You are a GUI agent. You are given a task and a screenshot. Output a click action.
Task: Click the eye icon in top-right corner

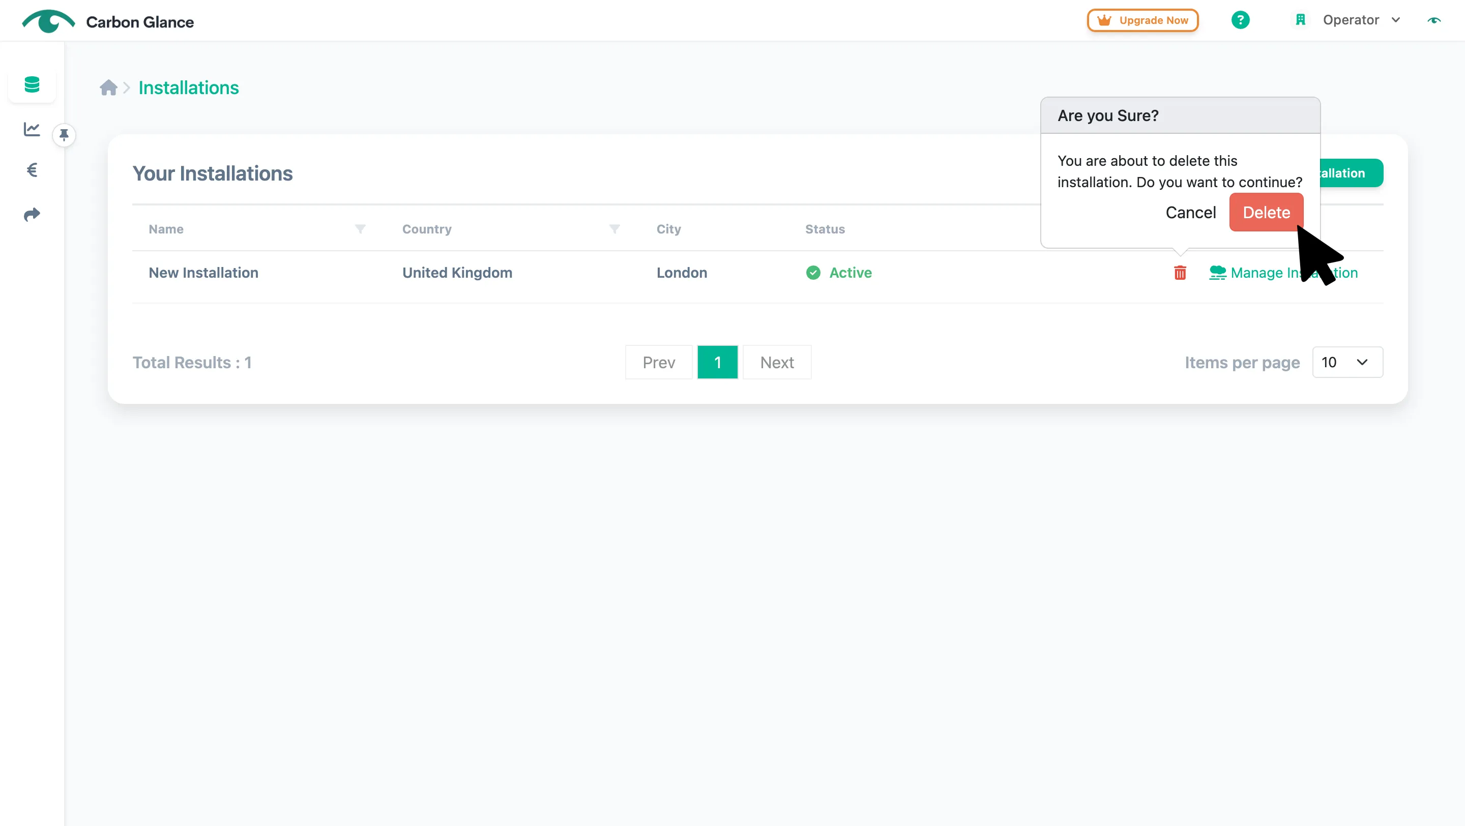[x=1434, y=20]
